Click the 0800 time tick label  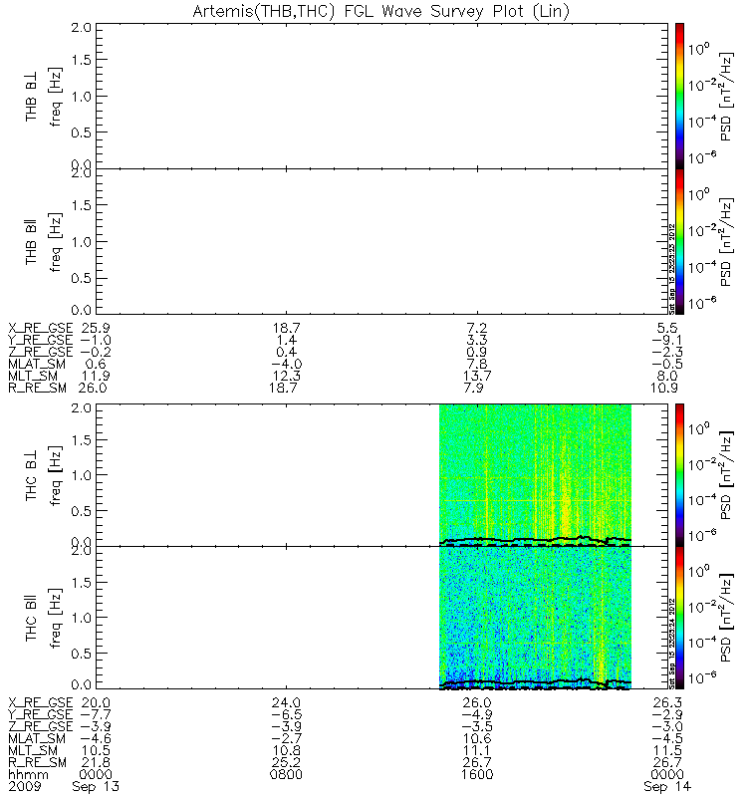pos(286,775)
